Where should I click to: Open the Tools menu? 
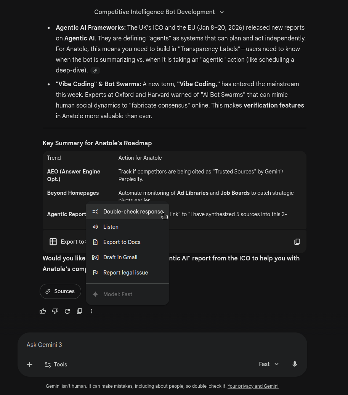tap(56, 364)
